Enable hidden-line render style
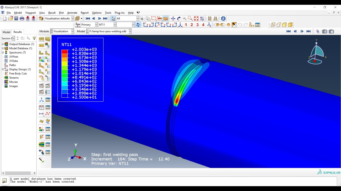Screen dimensions: 341x191 pos(279,25)
